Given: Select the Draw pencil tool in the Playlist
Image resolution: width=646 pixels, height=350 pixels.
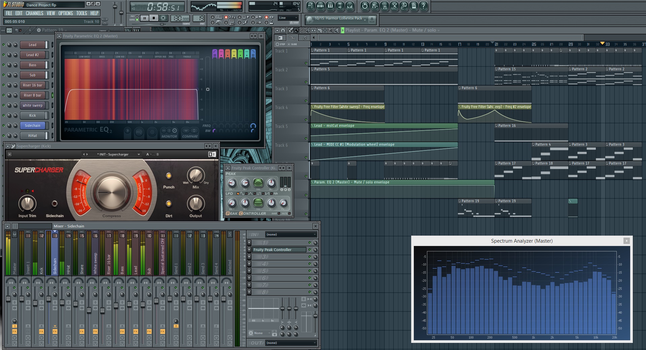Looking at the screenshot, I should [x=291, y=30].
